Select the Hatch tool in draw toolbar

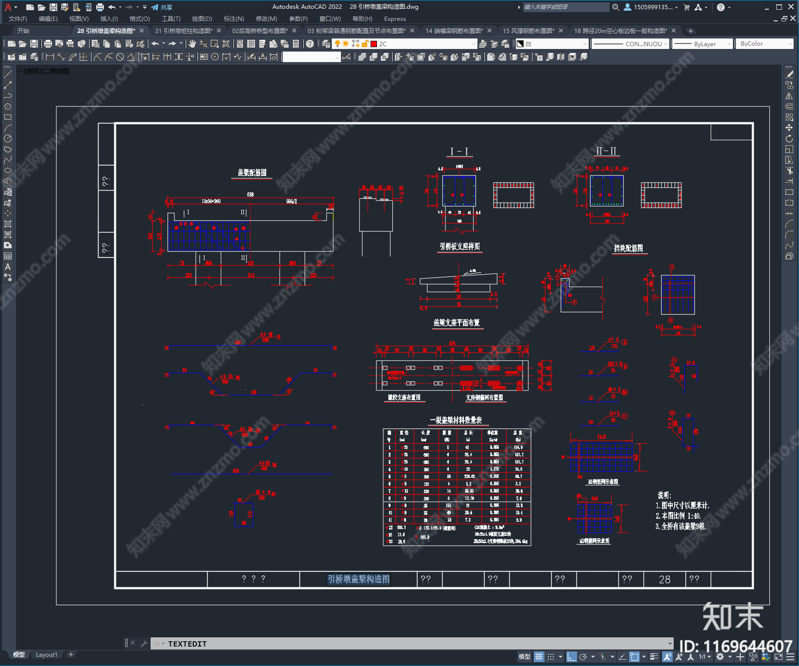(7, 224)
